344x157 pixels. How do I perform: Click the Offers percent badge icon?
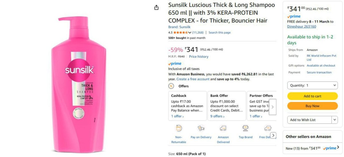pos(171,86)
